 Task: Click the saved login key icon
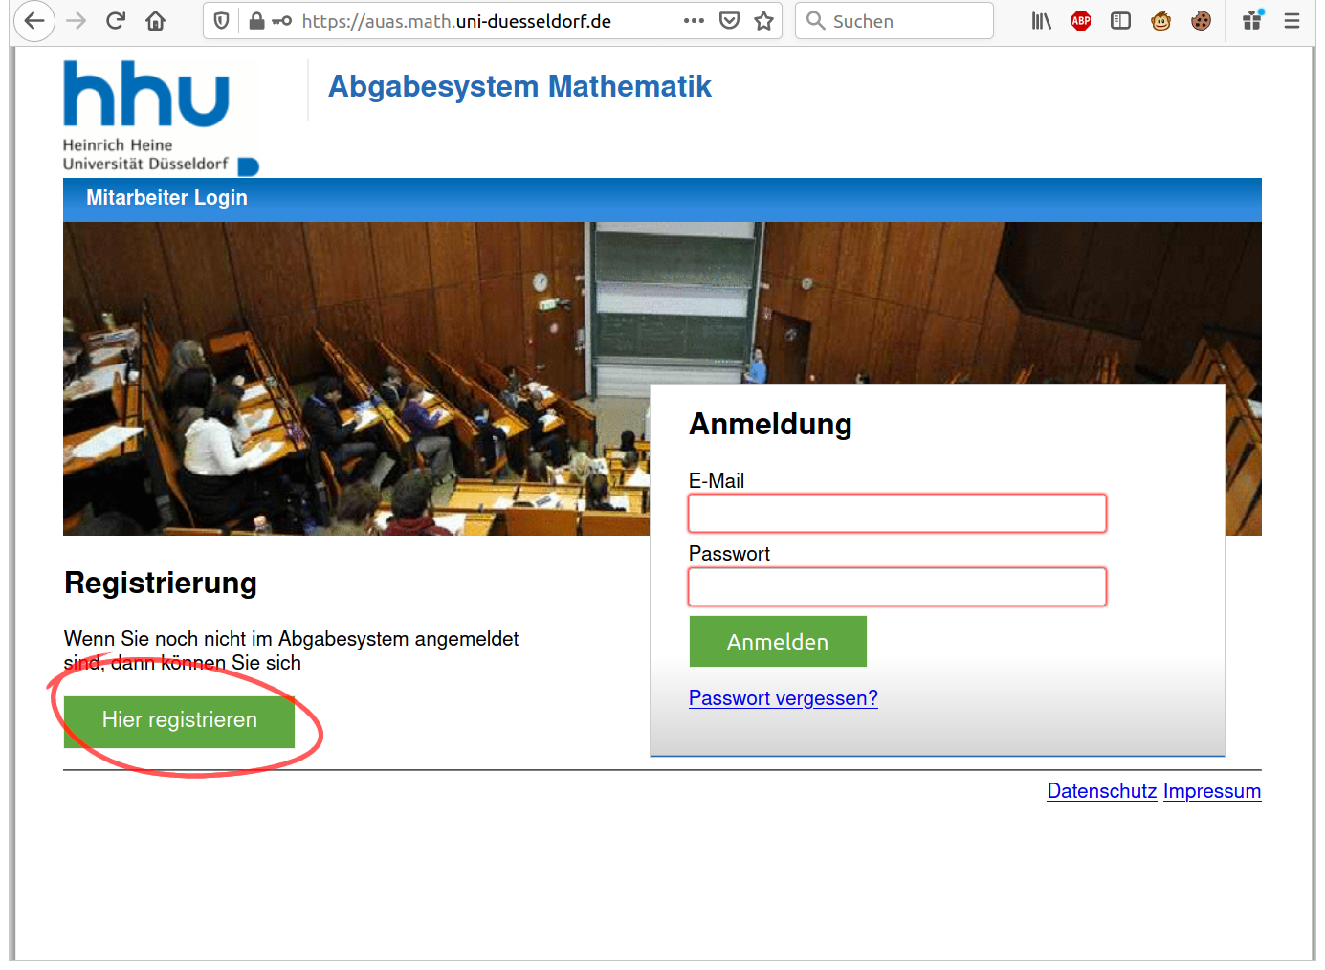(282, 20)
